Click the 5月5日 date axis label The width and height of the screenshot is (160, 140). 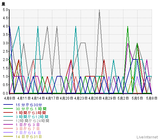(137, 98)
